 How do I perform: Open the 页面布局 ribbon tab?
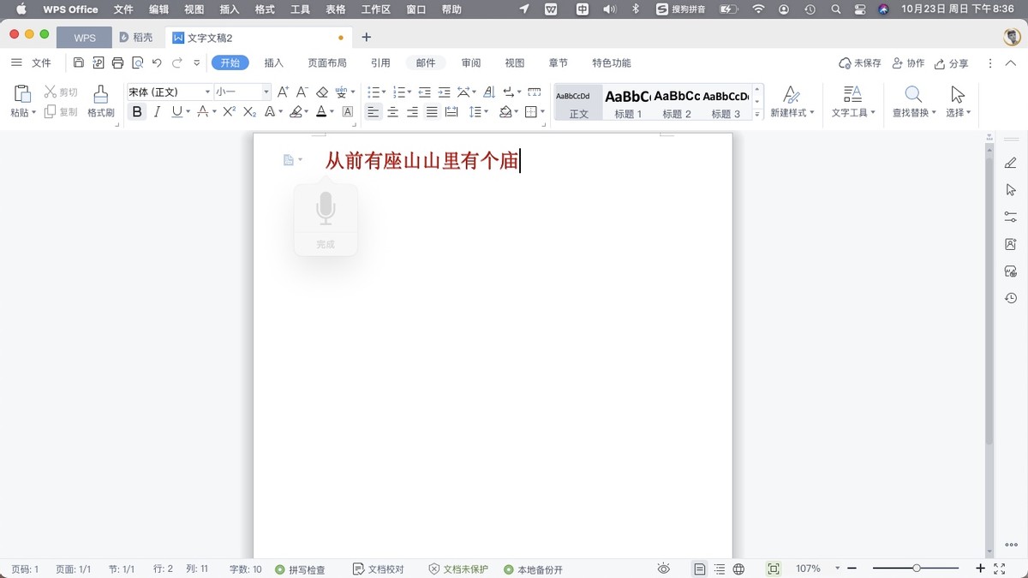click(x=327, y=63)
